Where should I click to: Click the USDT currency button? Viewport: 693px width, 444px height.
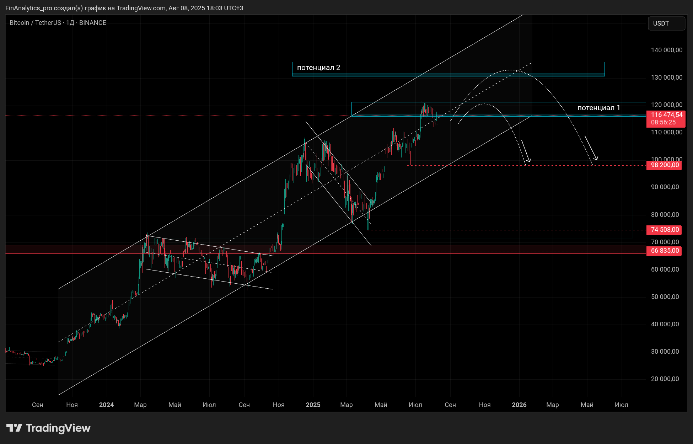click(x=666, y=23)
